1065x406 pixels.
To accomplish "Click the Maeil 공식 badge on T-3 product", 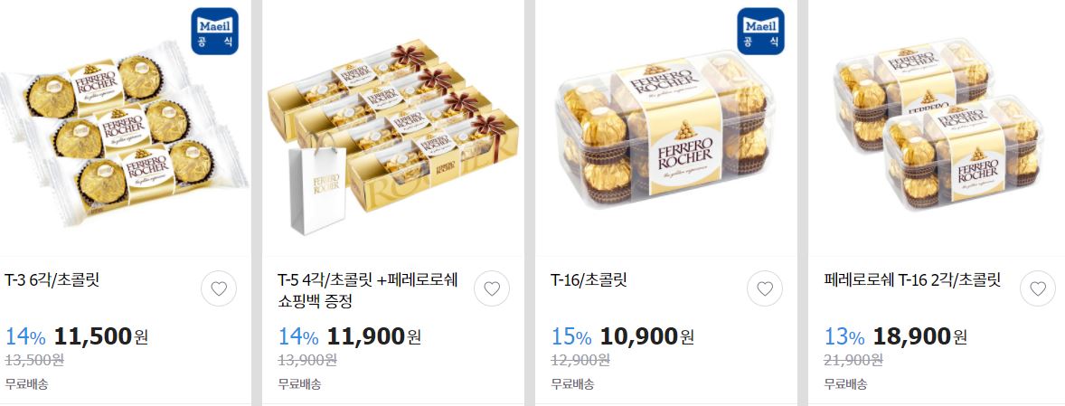I will [x=214, y=32].
